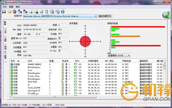The width and height of the screenshot is (172, 108).
Task: Click the stop logging toolbar icon
Action: [x=36, y=11]
